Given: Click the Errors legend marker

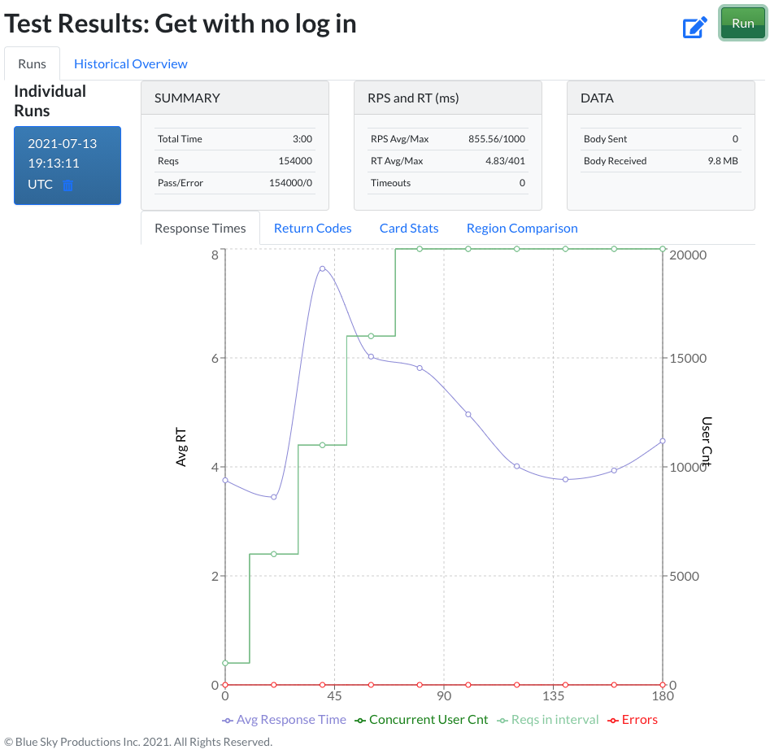Looking at the screenshot, I should pos(612,720).
